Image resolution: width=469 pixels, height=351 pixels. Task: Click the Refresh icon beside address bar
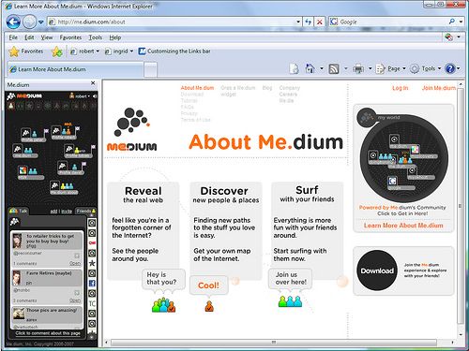click(309, 22)
